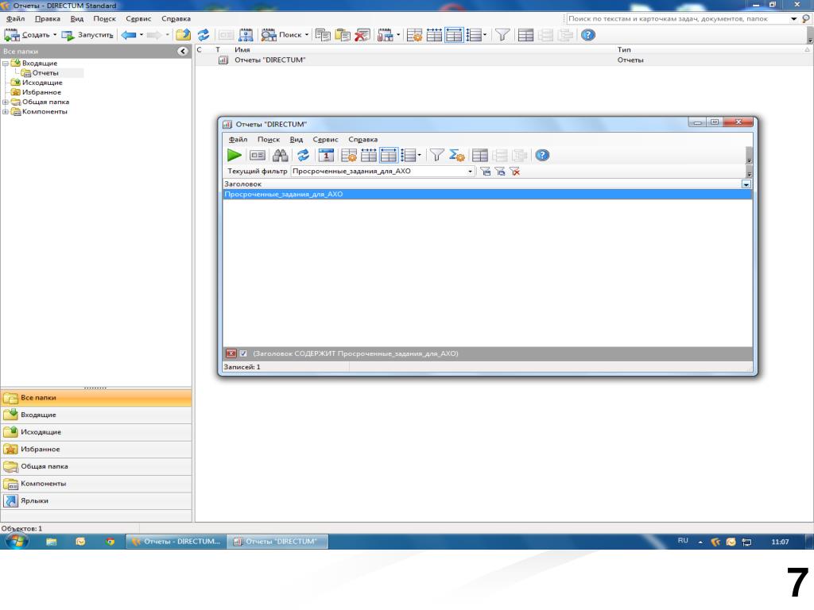Viewport: 814px width, 610px height.
Task: Open the back-history dropdown arrow
Action: (141, 35)
